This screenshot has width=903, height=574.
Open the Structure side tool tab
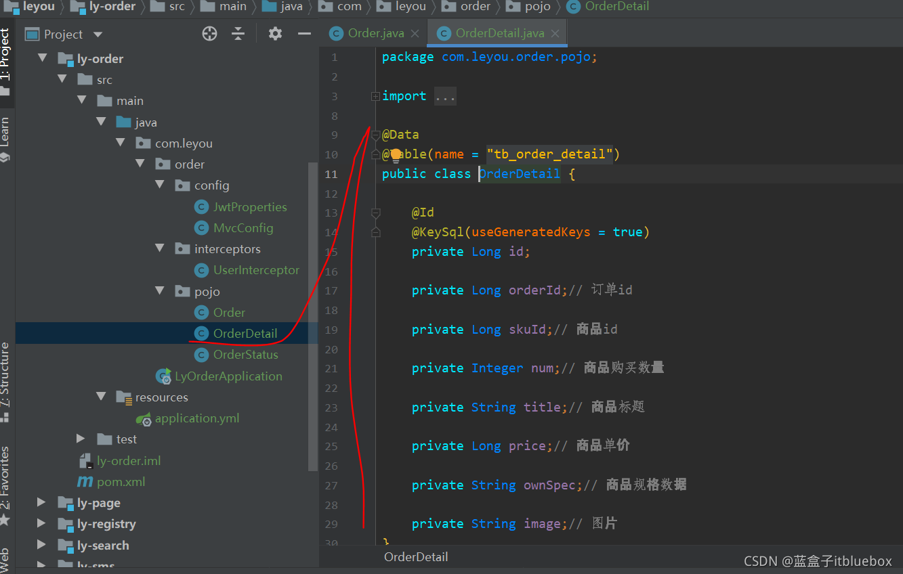click(5, 382)
